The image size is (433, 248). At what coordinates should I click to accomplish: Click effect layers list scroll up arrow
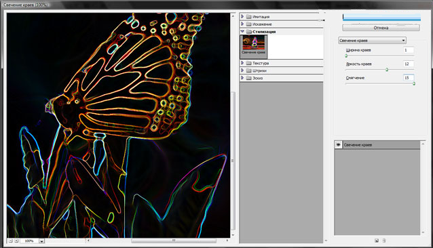pos(423,144)
